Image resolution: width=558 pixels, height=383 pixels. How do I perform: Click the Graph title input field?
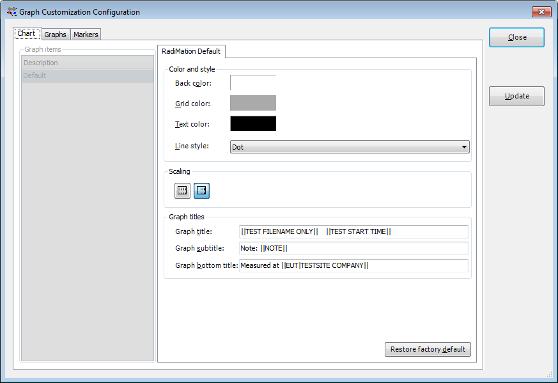coord(353,231)
